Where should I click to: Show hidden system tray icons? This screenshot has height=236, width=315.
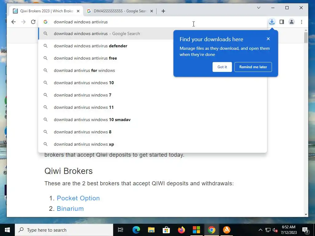tap(260, 230)
